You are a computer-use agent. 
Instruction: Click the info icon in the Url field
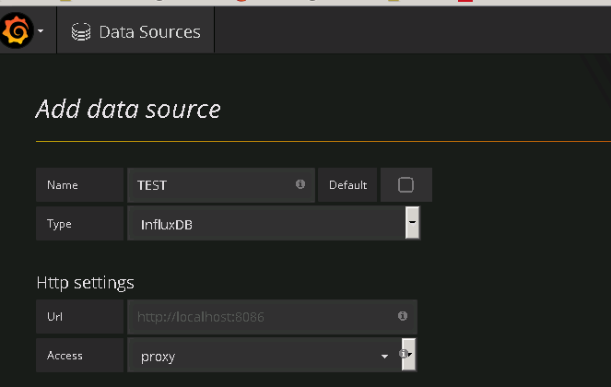point(403,316)
